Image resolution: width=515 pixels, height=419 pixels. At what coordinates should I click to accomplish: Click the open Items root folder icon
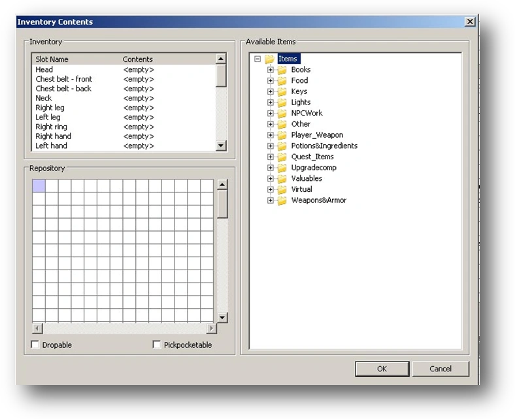[269, 59]
